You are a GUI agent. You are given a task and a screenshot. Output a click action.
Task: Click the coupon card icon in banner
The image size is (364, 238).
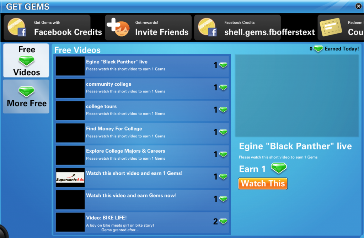(332, 28)
